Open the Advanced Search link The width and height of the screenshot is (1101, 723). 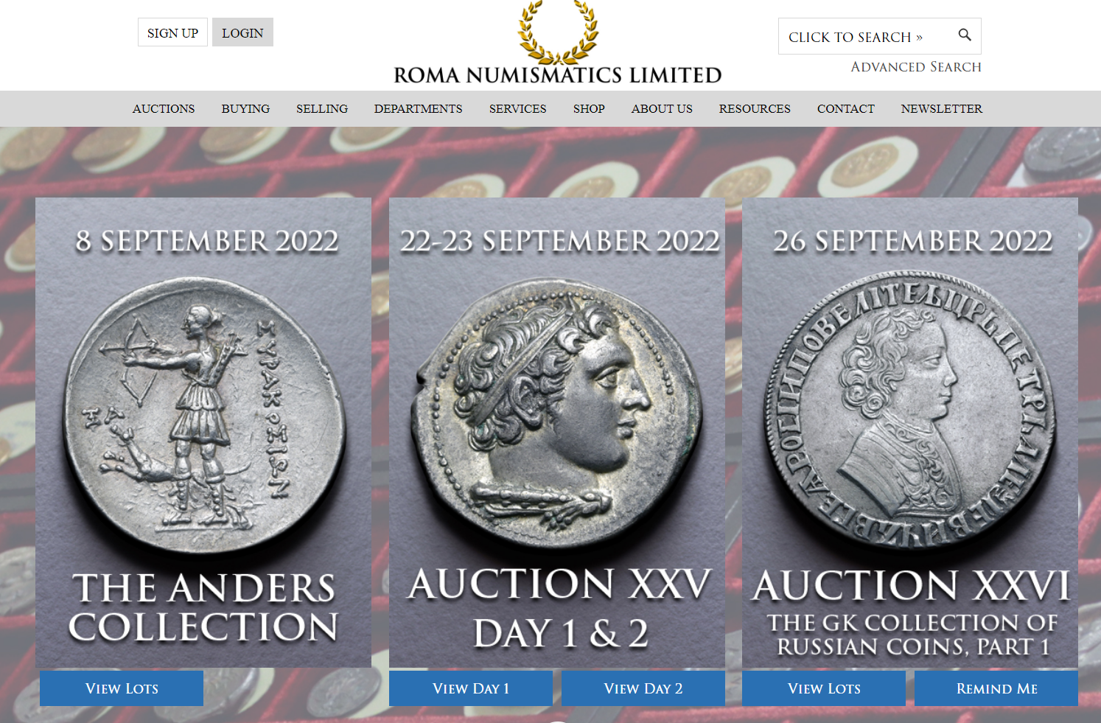[916, 67]
